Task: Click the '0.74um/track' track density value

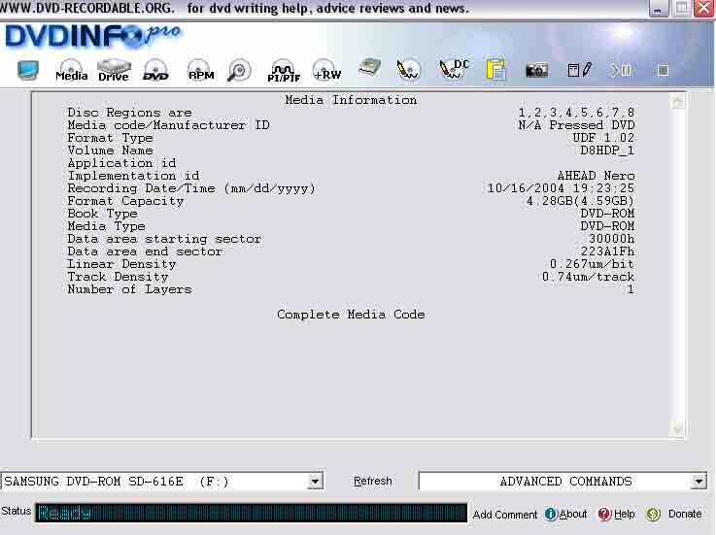Action: coord(588,277)
